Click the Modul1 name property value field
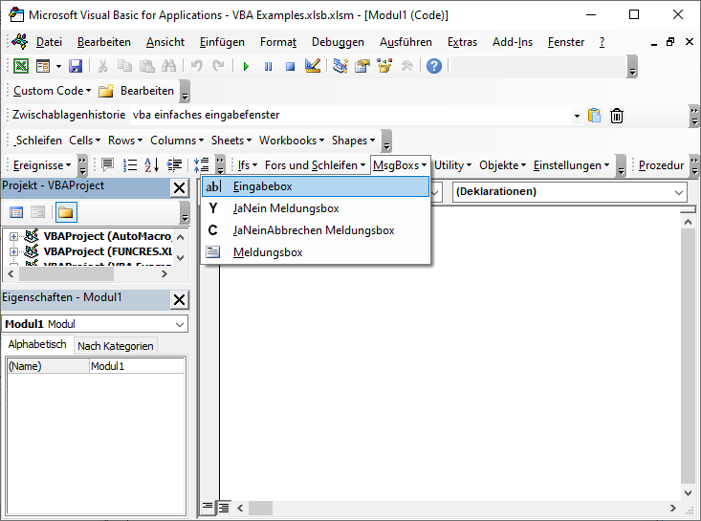Screen dimensions: 701x521 coord(137,366)
